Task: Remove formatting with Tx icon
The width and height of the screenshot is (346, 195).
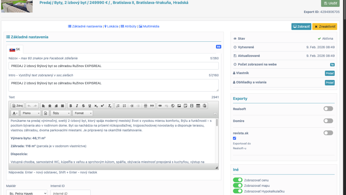Action: (110, 106)
